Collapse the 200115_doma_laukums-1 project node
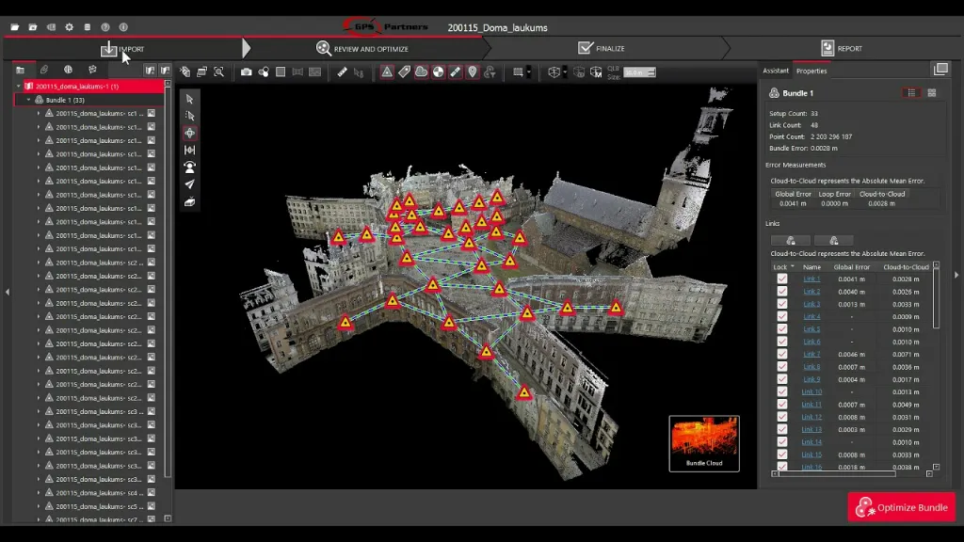Image resolution: width=964 pixels, height=542 pixels. [x=19, y=87]
